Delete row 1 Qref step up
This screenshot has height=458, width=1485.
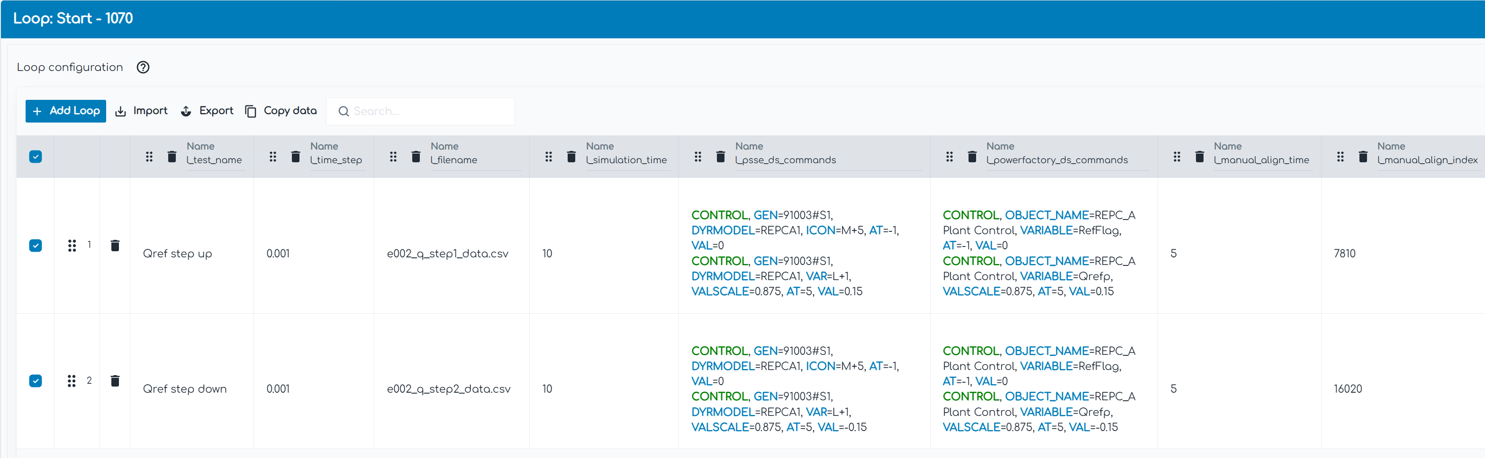click(x=115, y=246)
